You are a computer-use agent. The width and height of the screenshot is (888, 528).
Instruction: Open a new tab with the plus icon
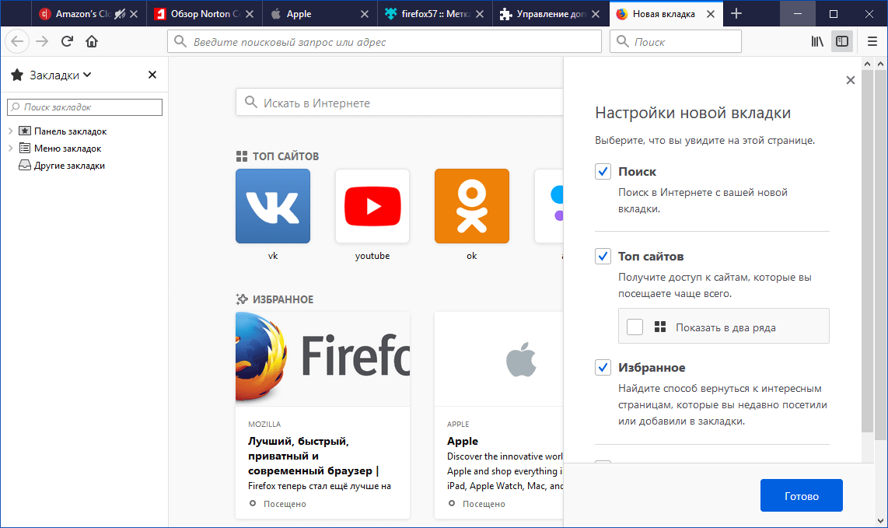pos(736,13)
